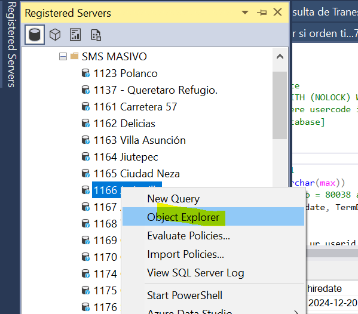
Task: Click the server icon beside 1170
Action: [85, 257]
